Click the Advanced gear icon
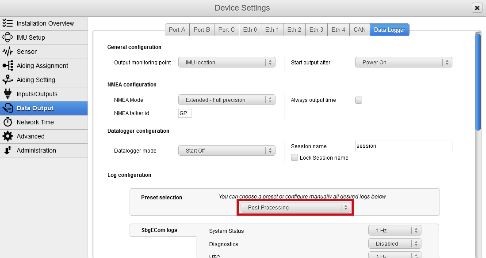This screenshot has width=486, height=258. click(8, 136)
